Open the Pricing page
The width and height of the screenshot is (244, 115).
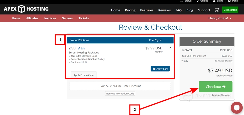coord(130,10)
